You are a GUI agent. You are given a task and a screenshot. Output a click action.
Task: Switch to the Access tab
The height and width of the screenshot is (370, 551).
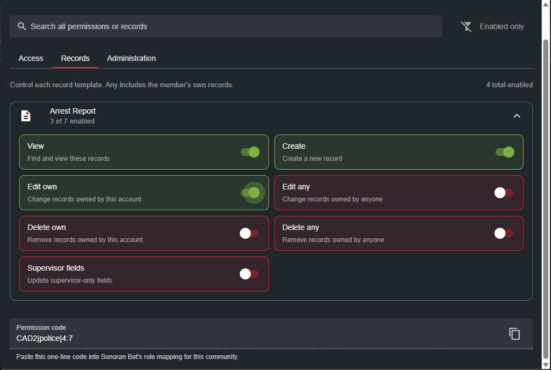[x=31, y=58]
